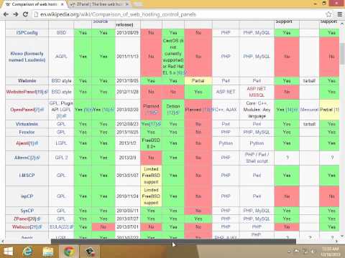Visit the ZPanel external link
Image resolution: width=345 pixels, height=258 pixels.
(27, 219)
